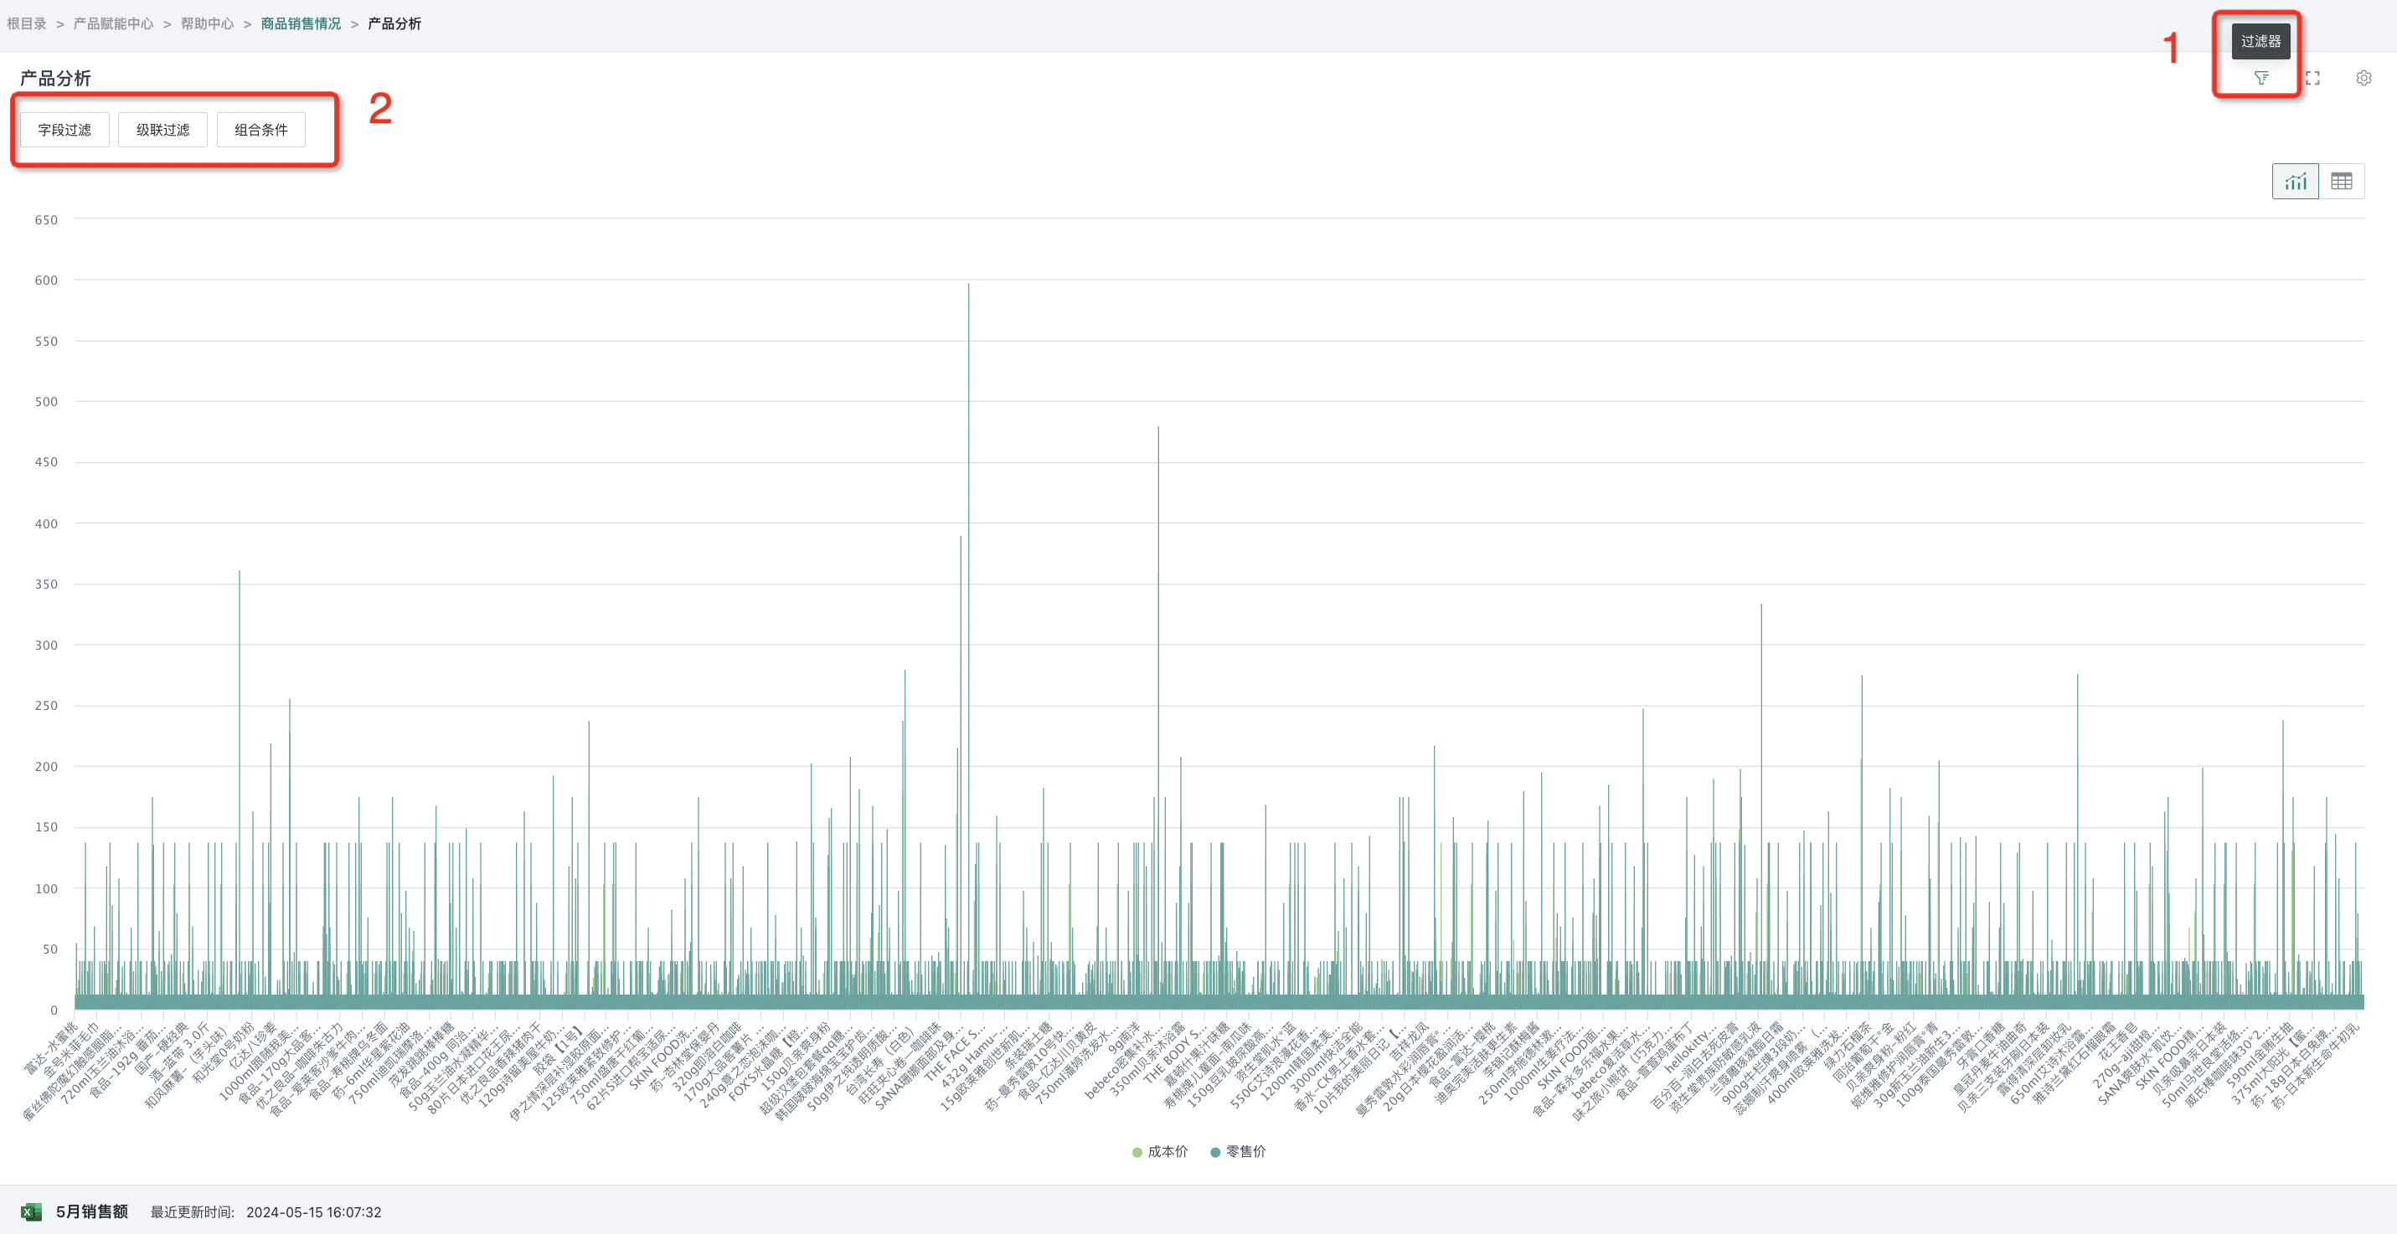Toggle the 成本价 legend series

pyautogui.click(x=1159, y=1151)
